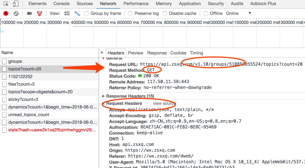
Task: Click the User-Agent Mozilla/5.0 value
Action: click(220, 162)
